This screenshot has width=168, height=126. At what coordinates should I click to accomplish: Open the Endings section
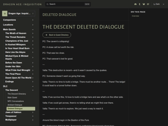pos(10,82)
